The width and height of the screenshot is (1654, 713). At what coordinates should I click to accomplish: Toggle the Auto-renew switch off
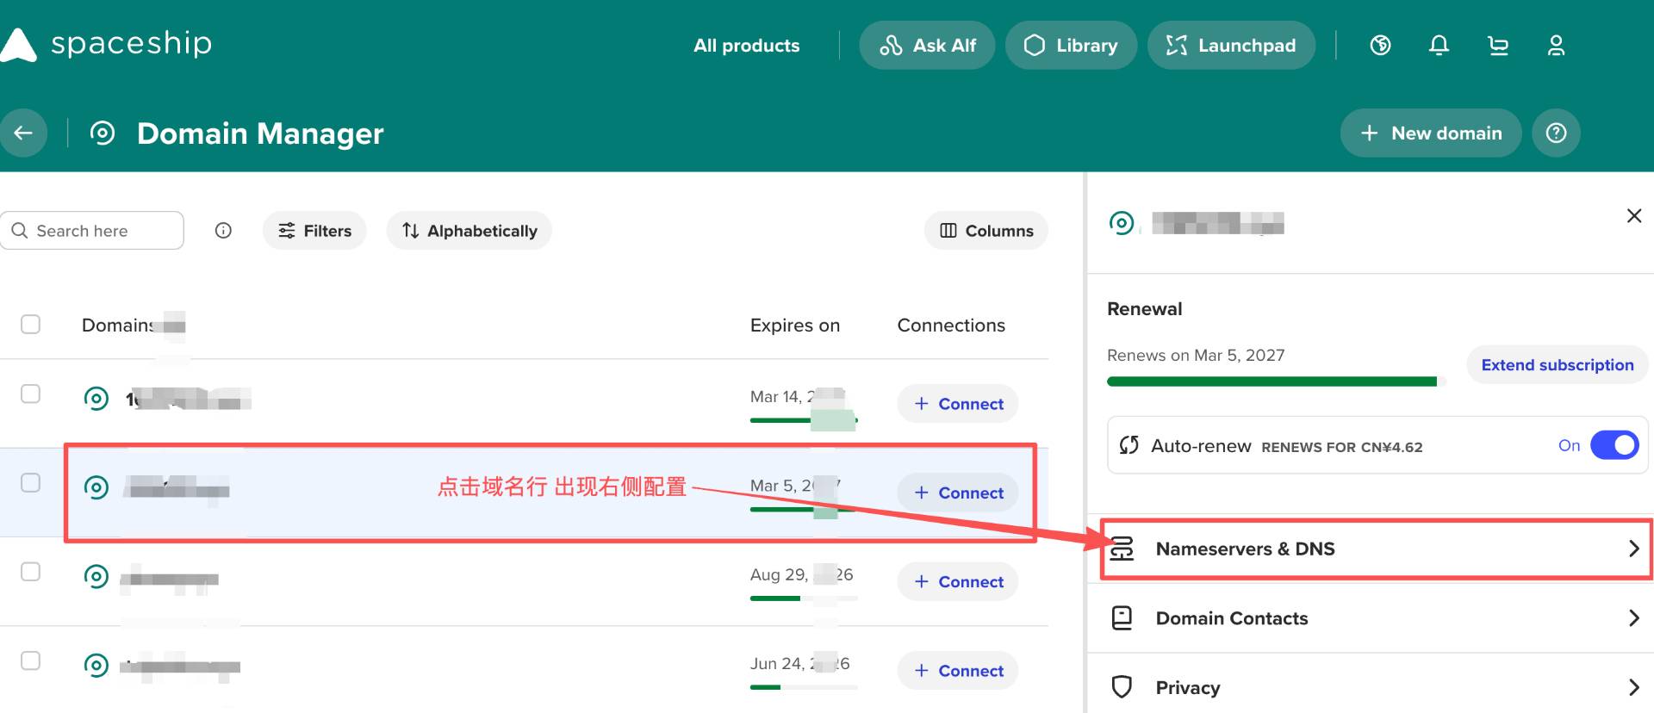click(x=1614, y=445)
